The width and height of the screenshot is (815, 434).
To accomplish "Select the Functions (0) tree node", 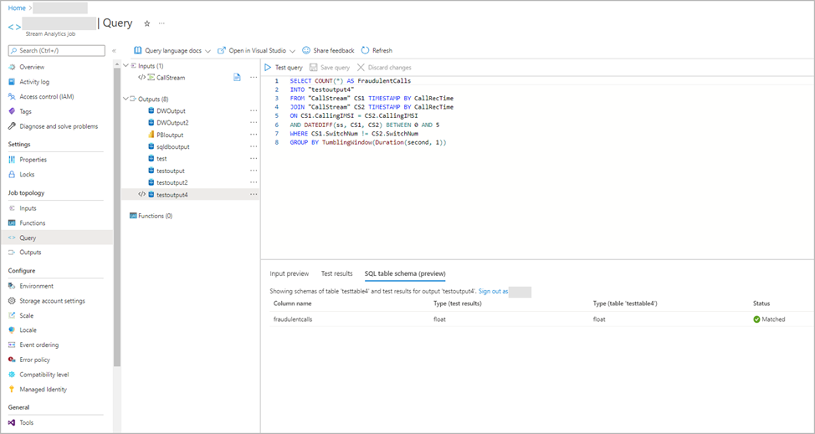I will pos(151,216).
